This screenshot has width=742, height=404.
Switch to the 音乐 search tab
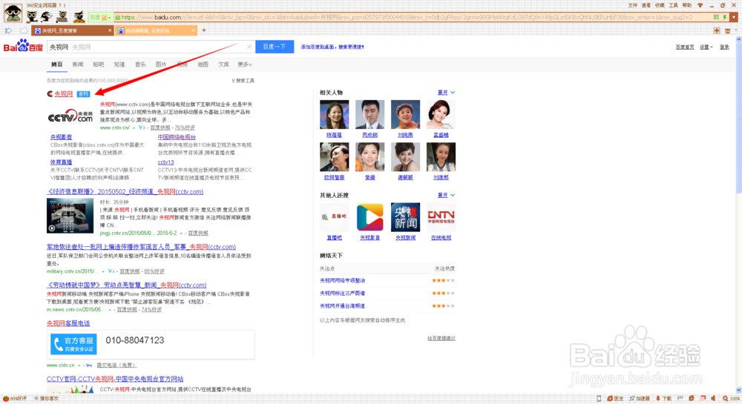coord(140,64)
